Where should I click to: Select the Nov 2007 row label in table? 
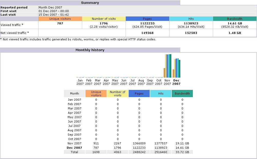point(74,143)
